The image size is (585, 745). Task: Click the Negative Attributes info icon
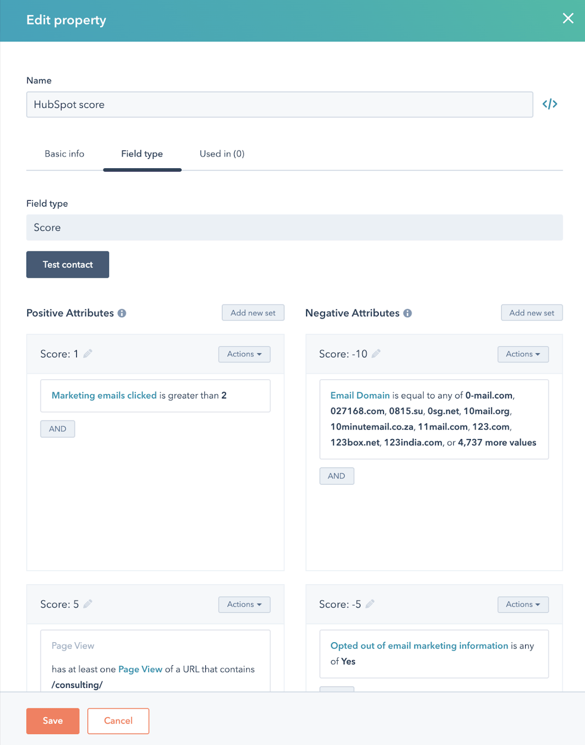click(409, 313)
